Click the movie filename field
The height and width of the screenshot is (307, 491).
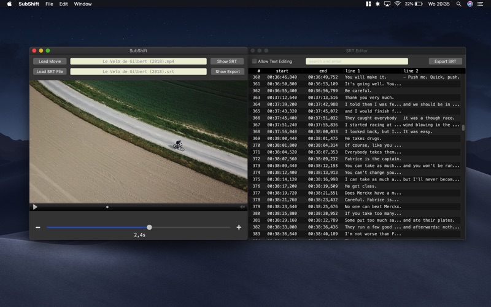coord(139,61)
